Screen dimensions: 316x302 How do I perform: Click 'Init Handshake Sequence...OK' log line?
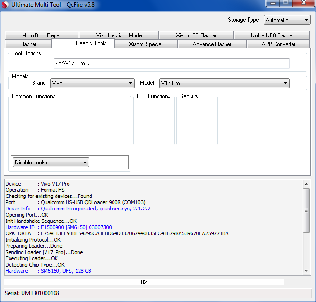[x=41, y=221]
